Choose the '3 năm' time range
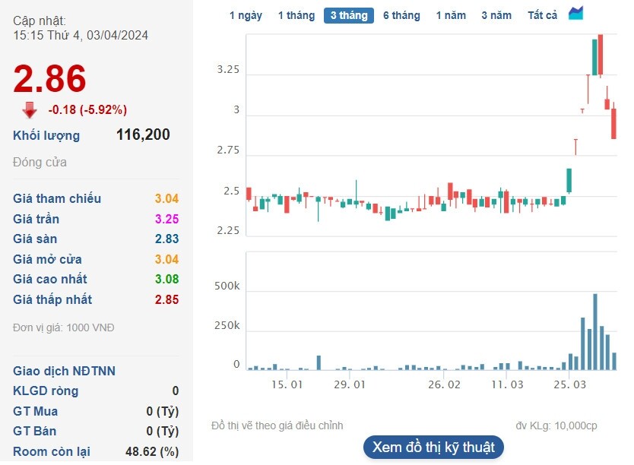Screen dimensions: 634x465 click(496, 15)
